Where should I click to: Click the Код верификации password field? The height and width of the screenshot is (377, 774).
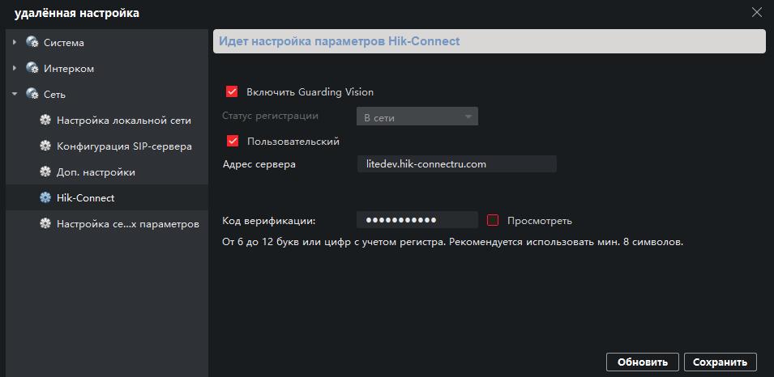tap(417, 220)
